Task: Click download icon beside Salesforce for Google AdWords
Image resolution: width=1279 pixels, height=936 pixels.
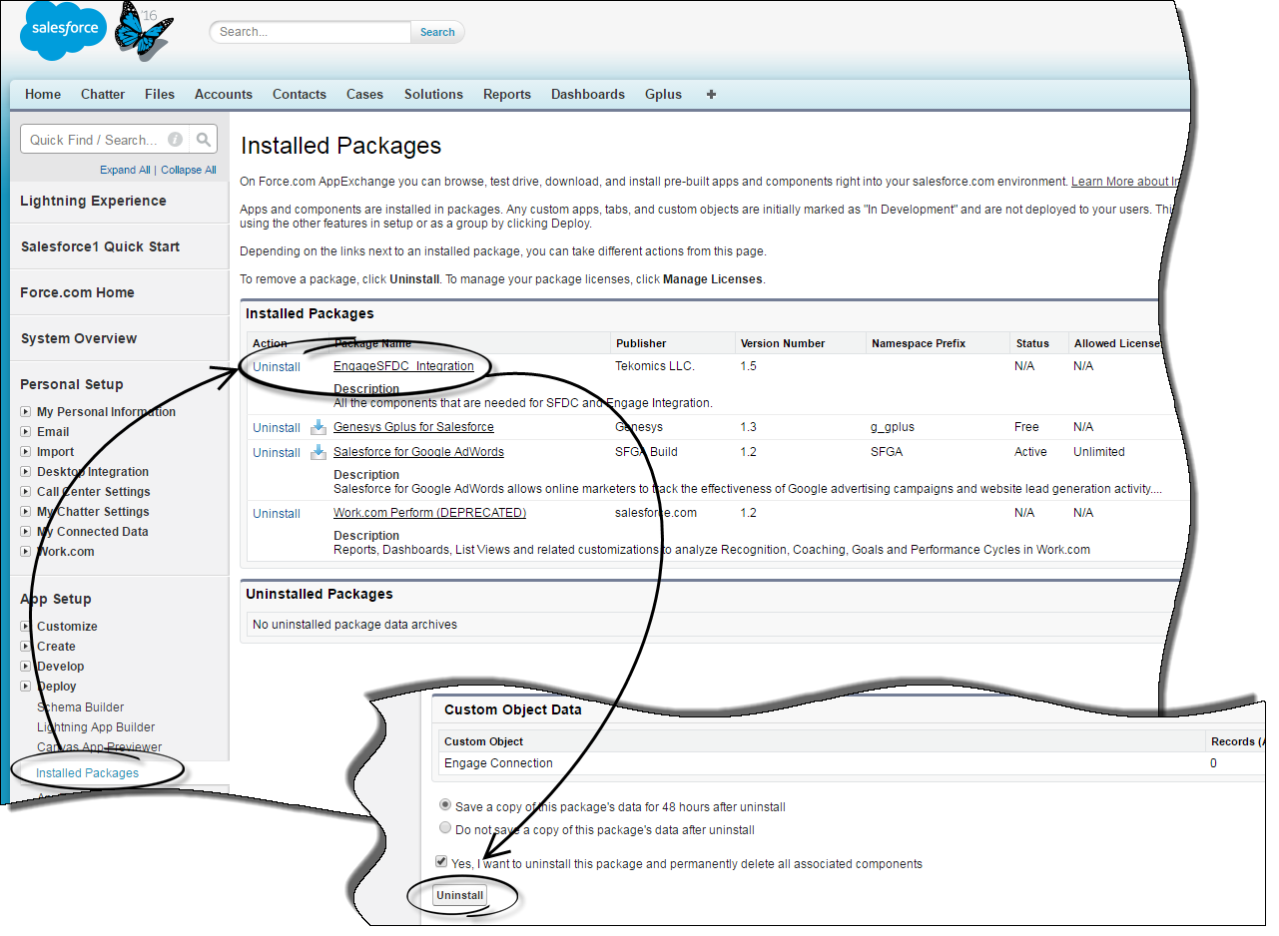Action: click(x=319, y=452)
